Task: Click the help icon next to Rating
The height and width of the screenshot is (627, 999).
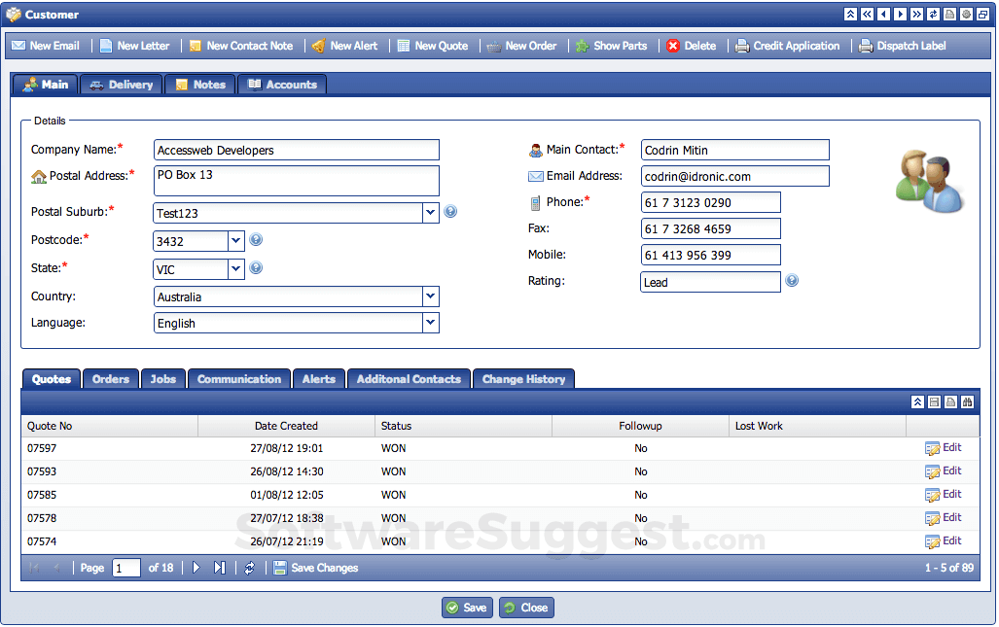Action: click(x=792, y=281)
